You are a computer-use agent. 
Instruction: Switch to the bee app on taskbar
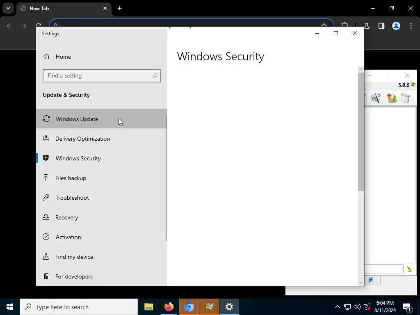(x=209, y=307)
